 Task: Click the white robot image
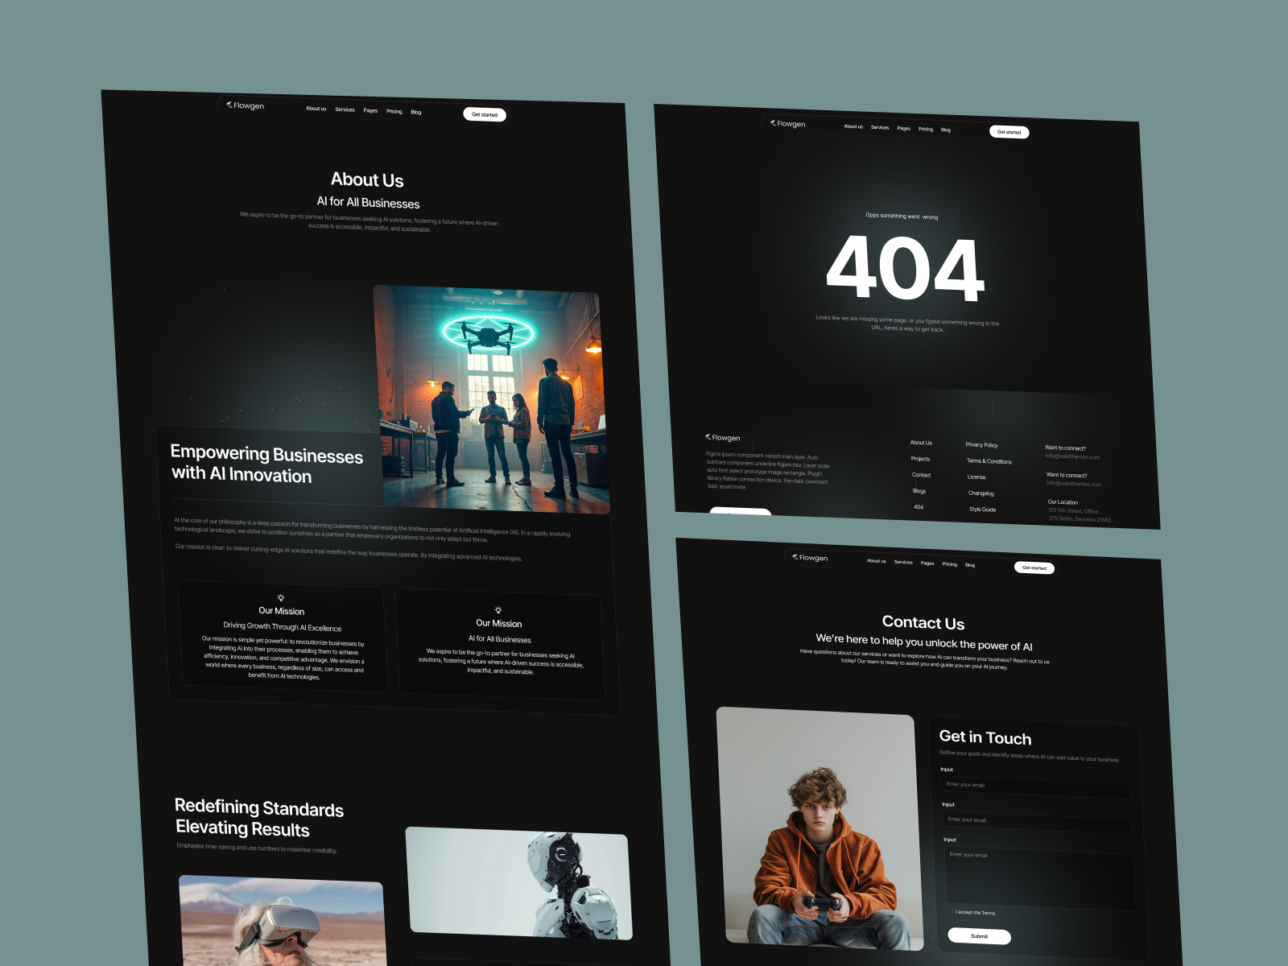[x=519, y=883]
